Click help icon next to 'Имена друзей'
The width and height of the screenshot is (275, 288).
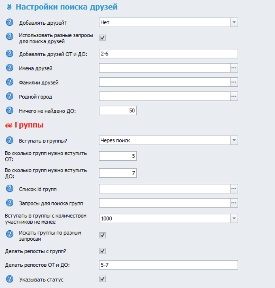coord(10,68)
